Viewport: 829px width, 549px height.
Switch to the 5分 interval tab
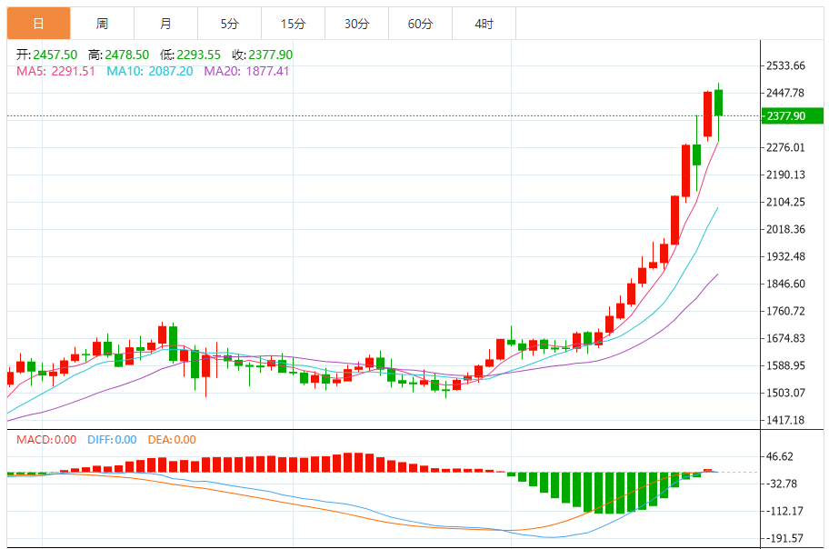[229, 24]
